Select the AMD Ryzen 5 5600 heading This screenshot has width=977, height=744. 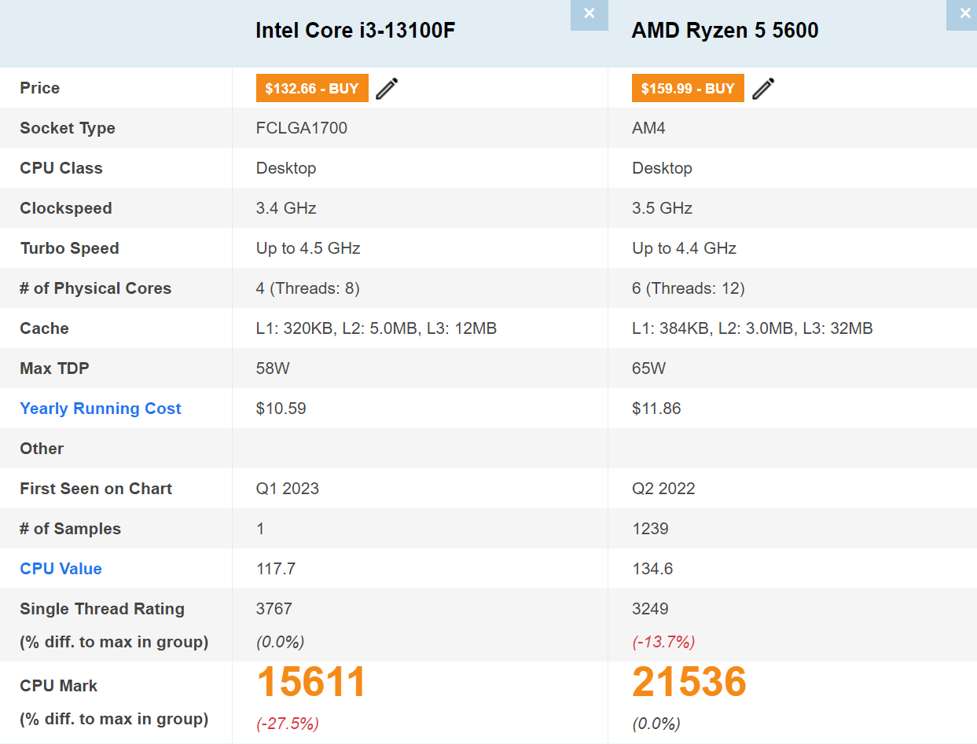725,31
